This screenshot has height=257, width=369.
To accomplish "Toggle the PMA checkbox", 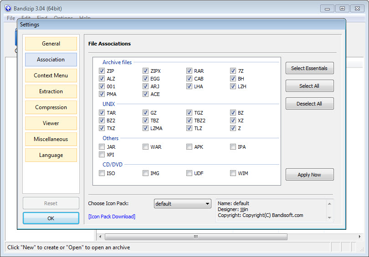I will (x=102, y=94).
